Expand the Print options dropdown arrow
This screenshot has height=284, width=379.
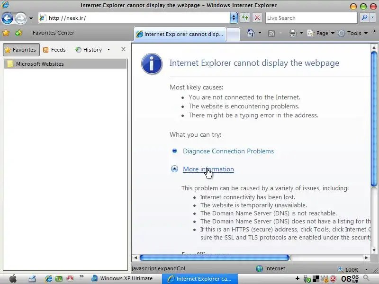301,33
